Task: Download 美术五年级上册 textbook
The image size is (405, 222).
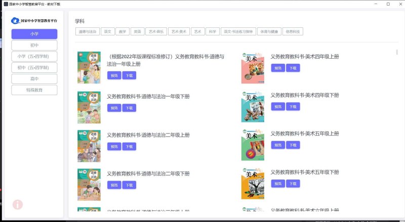Action: click(293, 145)
